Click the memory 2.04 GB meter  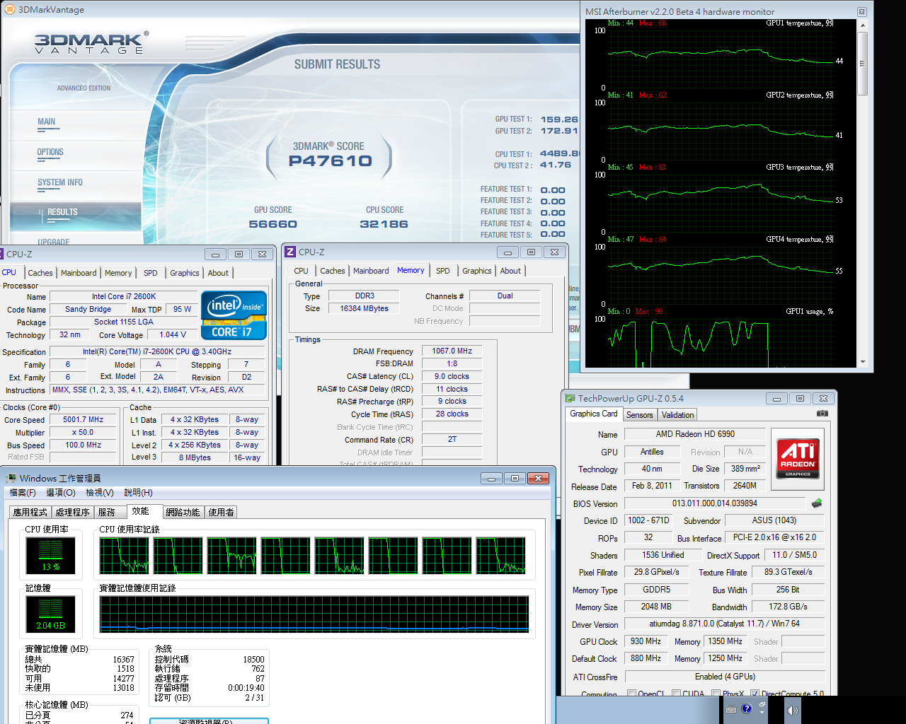50,614
